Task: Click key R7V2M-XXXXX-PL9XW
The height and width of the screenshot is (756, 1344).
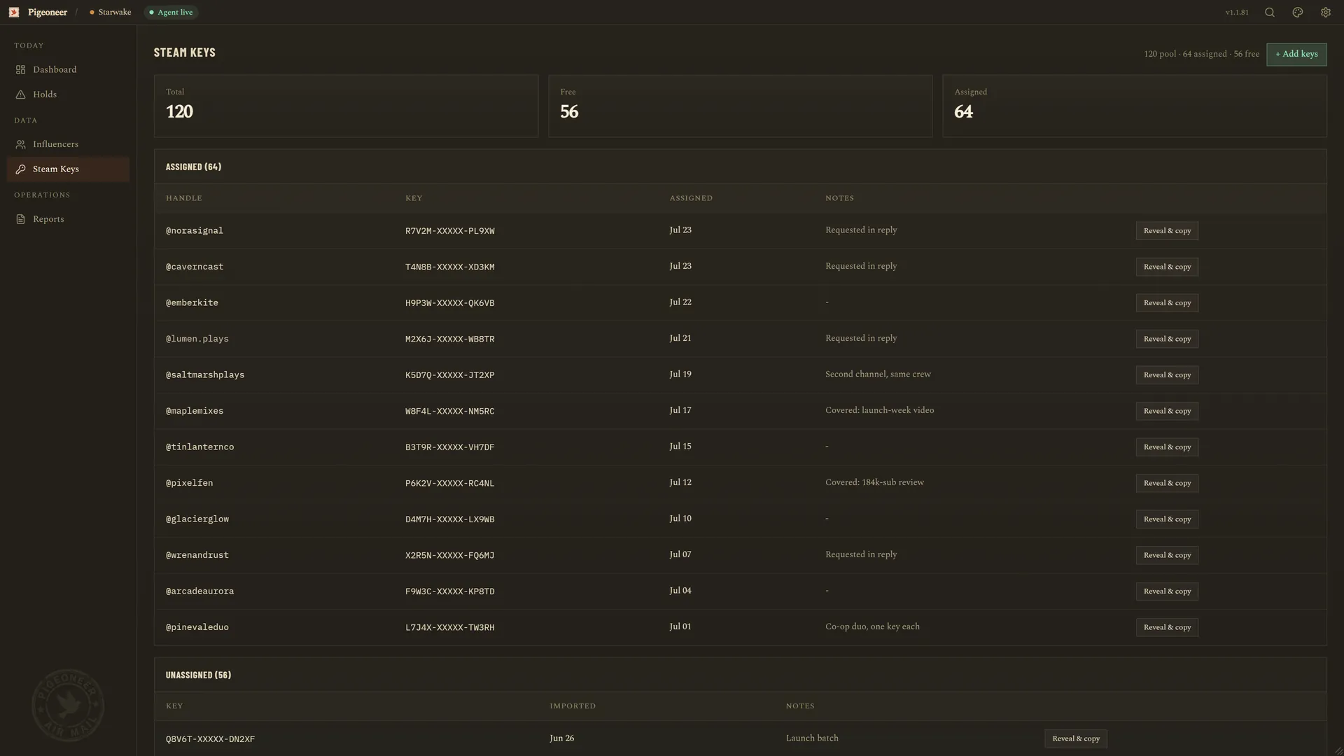Action: tap(449, 231)
